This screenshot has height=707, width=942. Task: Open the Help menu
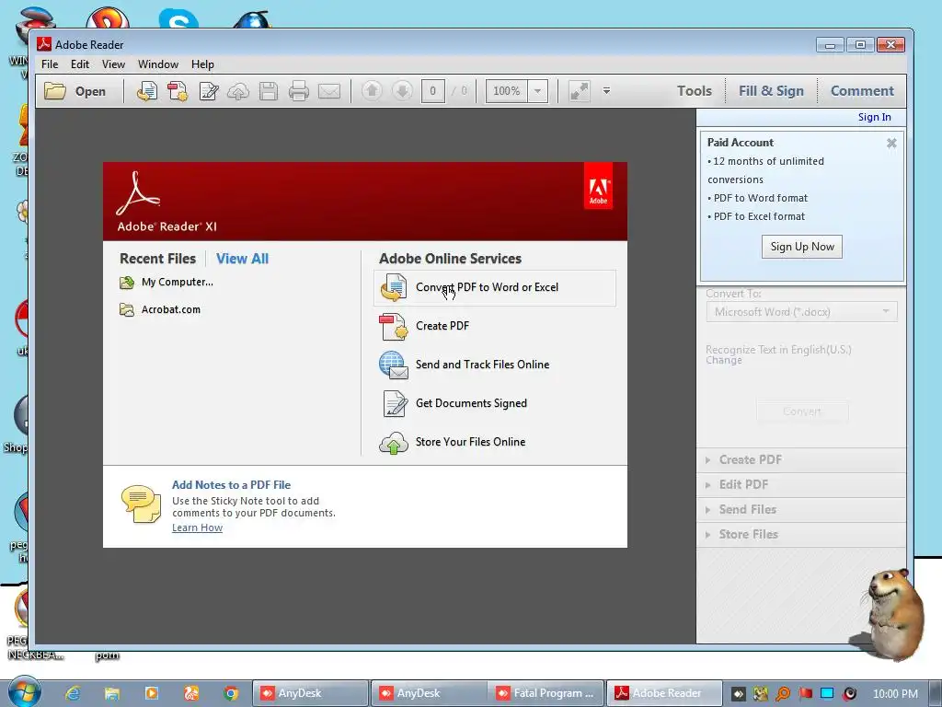point(202,64)
